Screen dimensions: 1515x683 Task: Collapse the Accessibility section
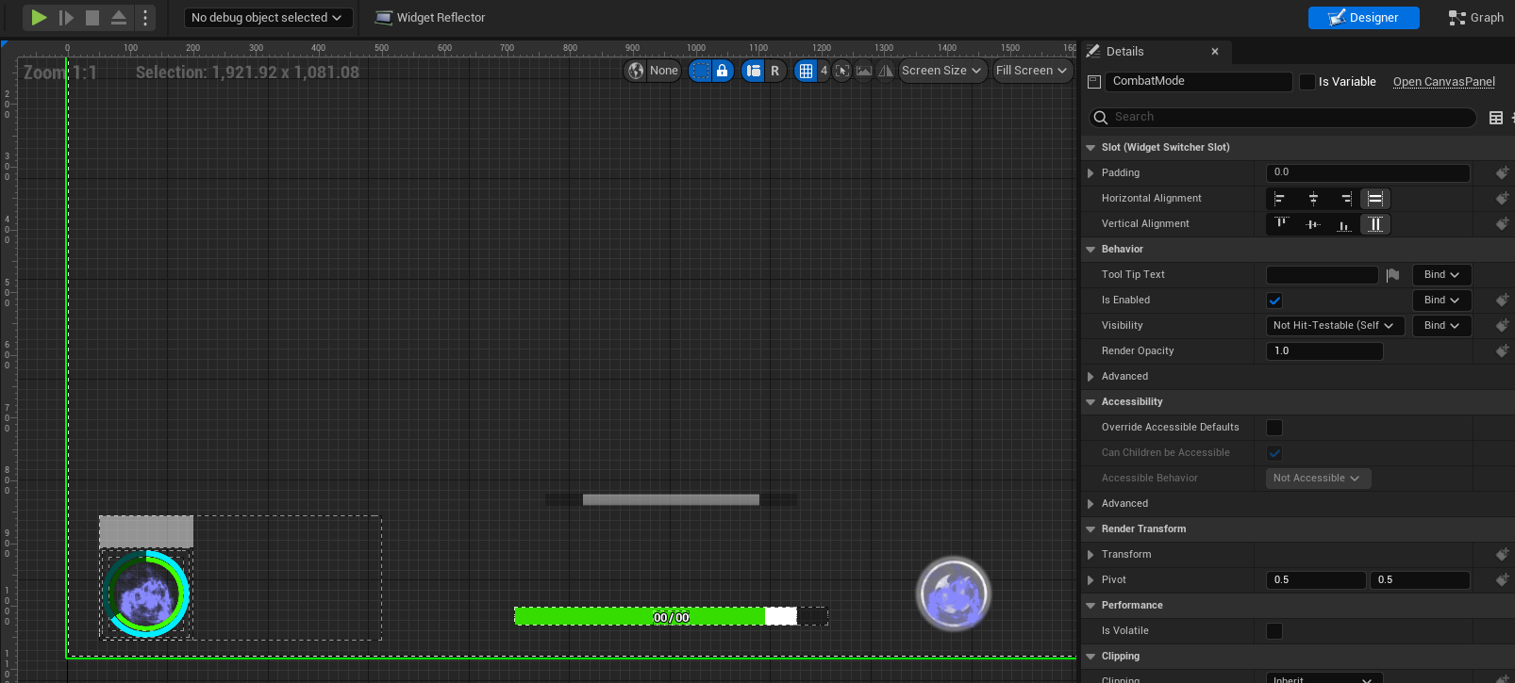pos(1091,402)
